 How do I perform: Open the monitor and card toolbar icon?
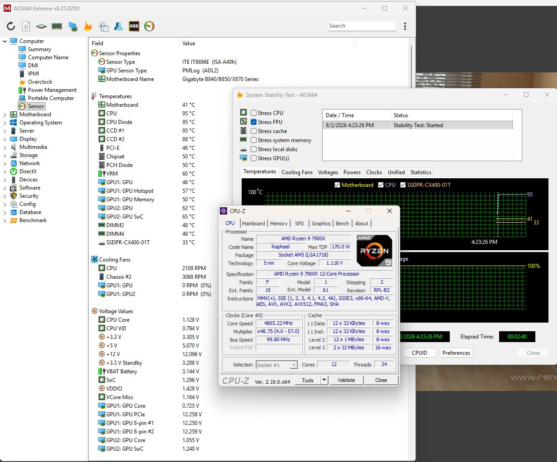click(x=72, y=26)
